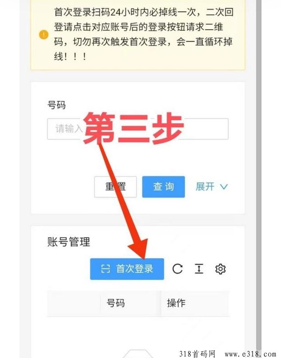Open table density (row height) icon

199,268
